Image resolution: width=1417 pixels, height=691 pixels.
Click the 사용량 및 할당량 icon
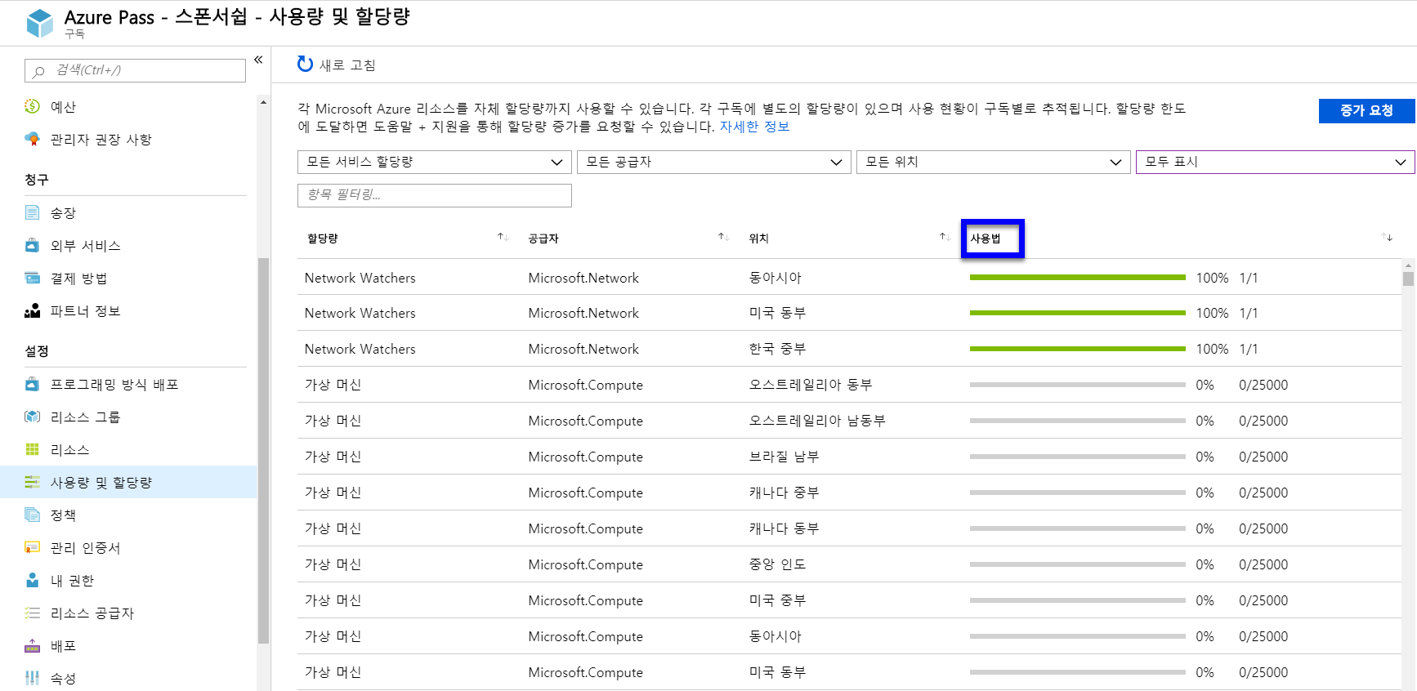(x=32, y=482)
